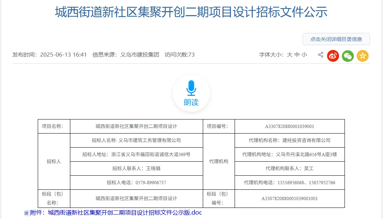
Task: Click the page title heading
Action: (x=191, y=12)
